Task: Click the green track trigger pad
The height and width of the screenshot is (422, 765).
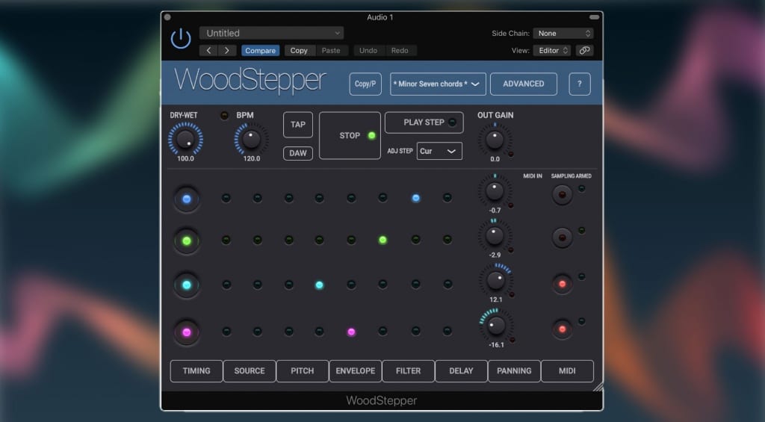Action: [186, 241]
